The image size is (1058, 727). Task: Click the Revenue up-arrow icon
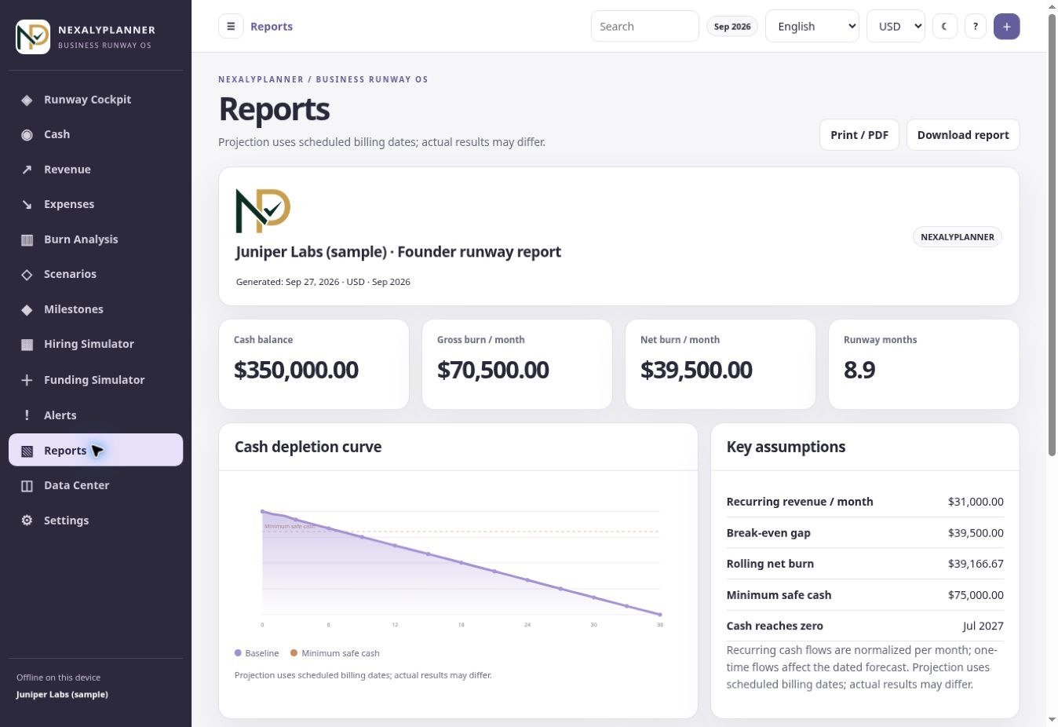[x=27, y=170]
